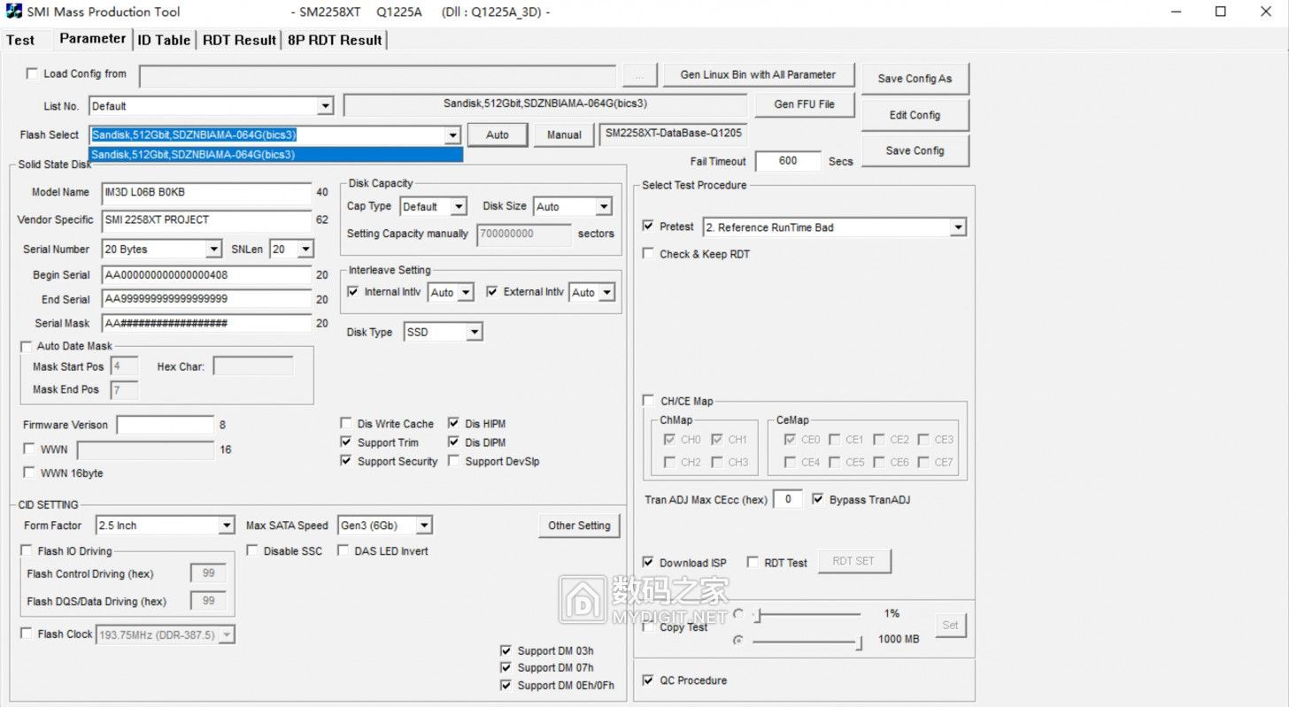This screenshot has width=1289, height=707.
Task: Tick the Flash Clock checkbox
Action: point(27,634)
